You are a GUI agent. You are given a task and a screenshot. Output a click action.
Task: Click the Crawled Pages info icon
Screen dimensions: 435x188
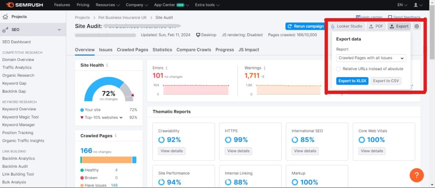click(116, 136)
